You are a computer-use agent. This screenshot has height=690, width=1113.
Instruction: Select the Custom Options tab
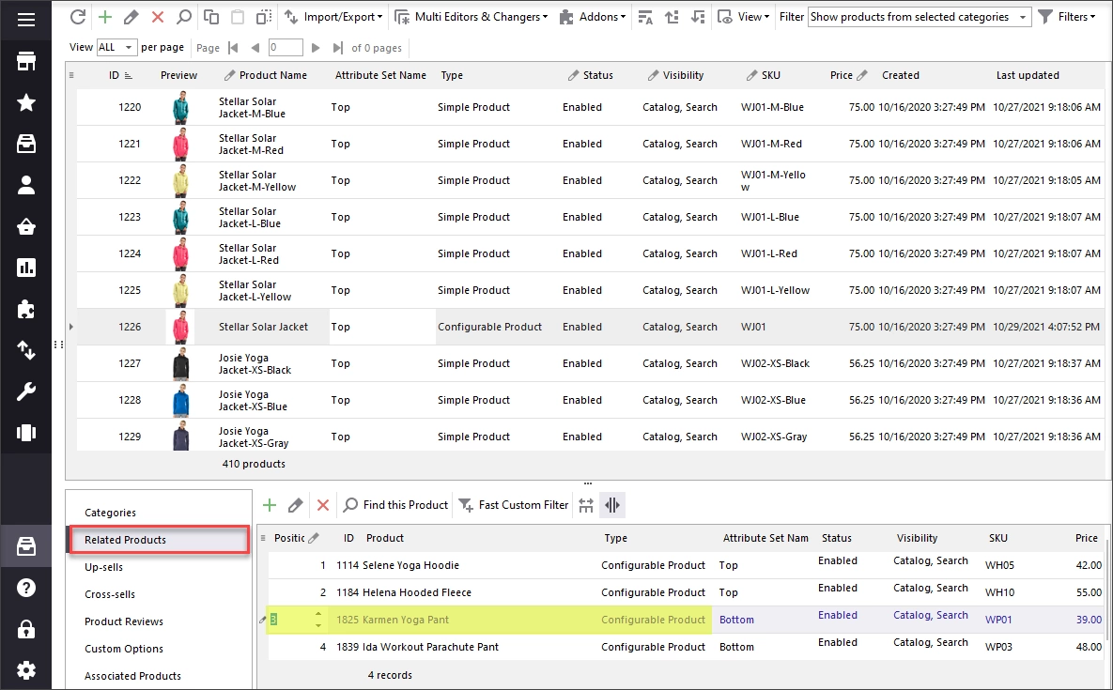click(x=123, y=649)
